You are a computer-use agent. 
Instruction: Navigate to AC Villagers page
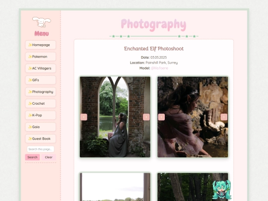coord(41,68)
